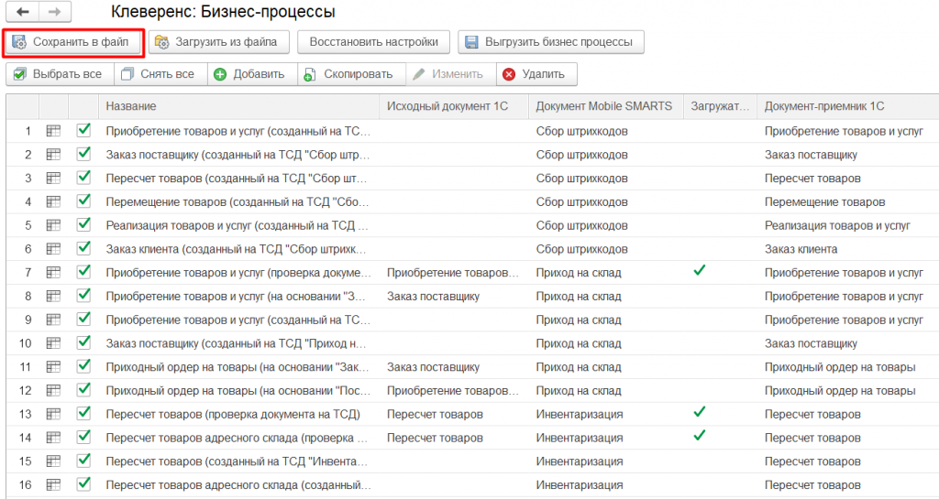Click the table icon in row 12
The height and width of the screenshot is (499, 939).
[x=53, y=391]
